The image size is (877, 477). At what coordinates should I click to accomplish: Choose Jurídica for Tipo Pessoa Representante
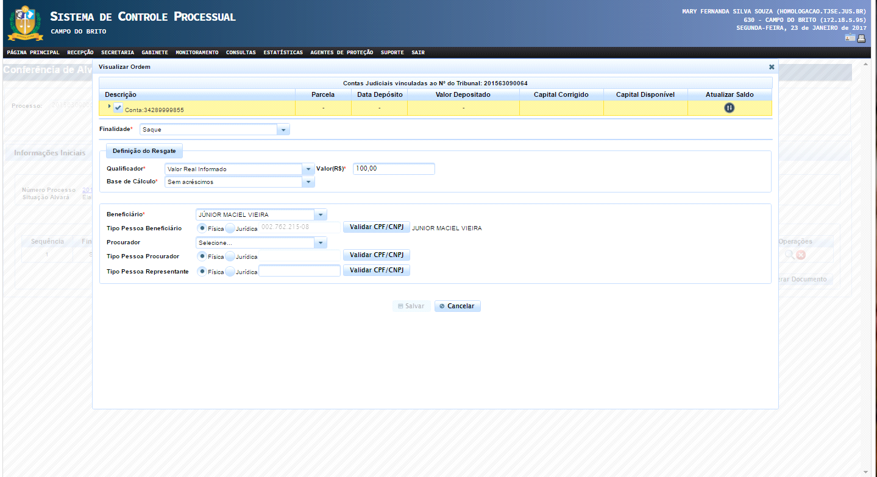[x=230, y=272]
